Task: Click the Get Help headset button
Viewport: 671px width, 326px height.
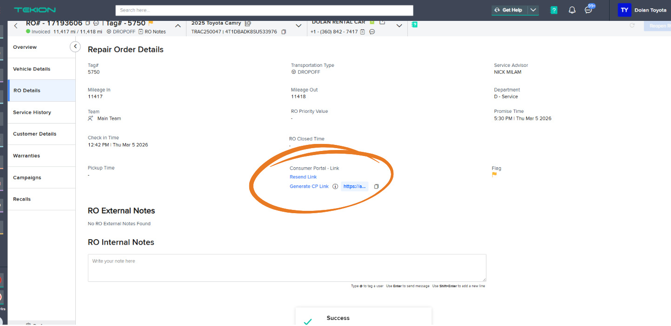Action: [510, 10]
